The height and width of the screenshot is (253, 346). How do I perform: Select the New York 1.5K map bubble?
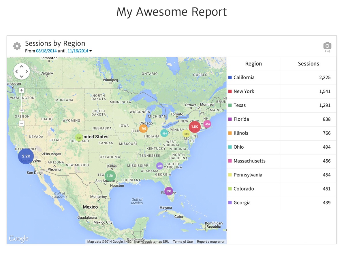pyautogui.click(x=195, y=126)
